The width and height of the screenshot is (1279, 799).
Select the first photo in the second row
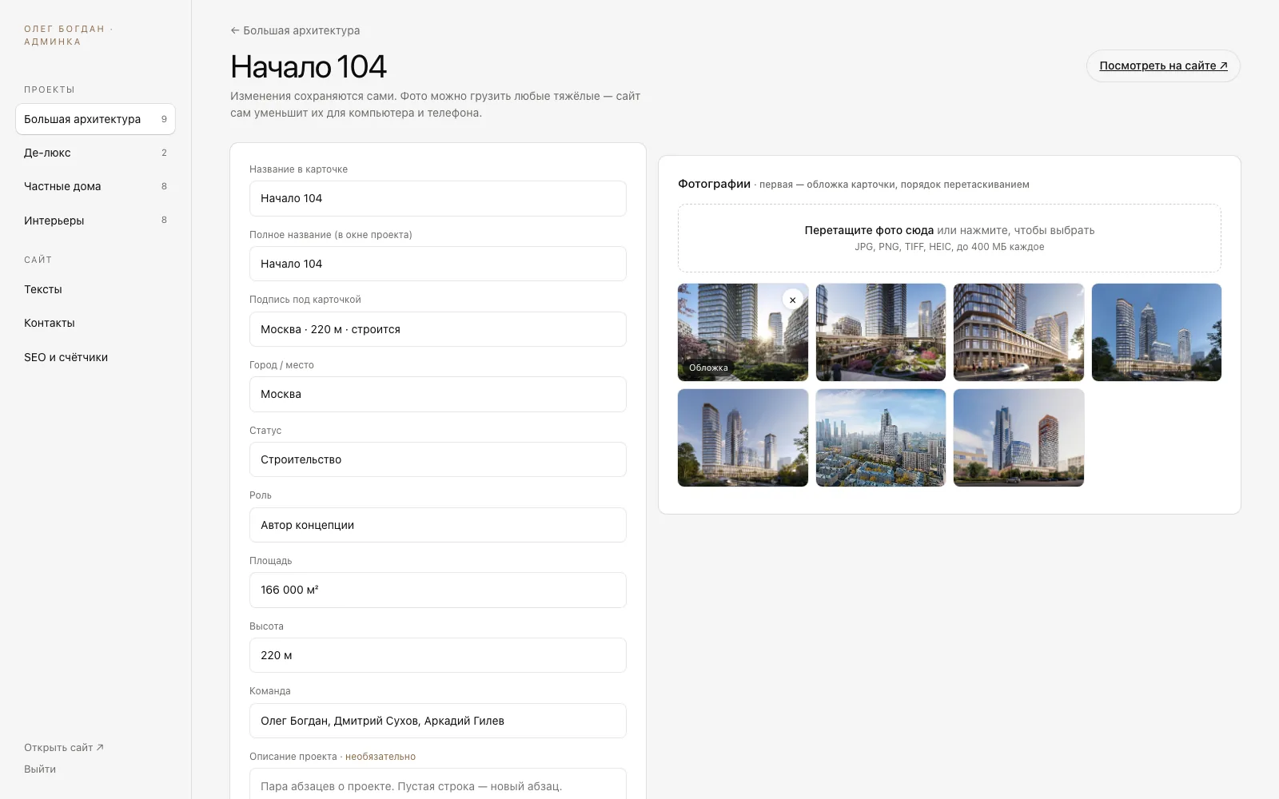point(743,438)
